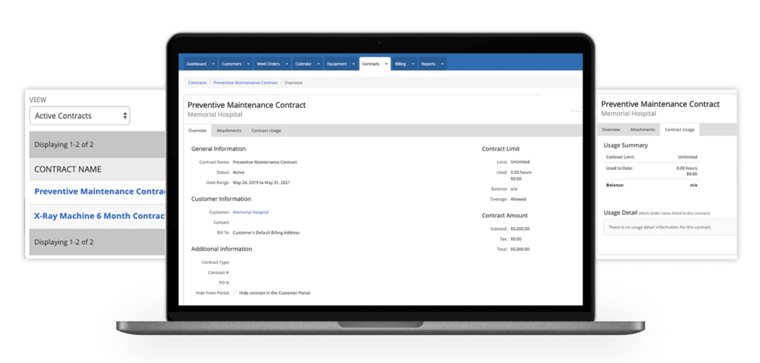Open the Contract Usage tab
The image size is (760, 363).
[266, 130]
